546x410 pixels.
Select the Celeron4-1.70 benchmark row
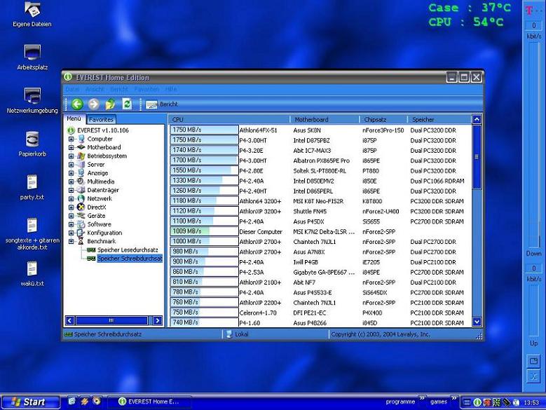320,313
